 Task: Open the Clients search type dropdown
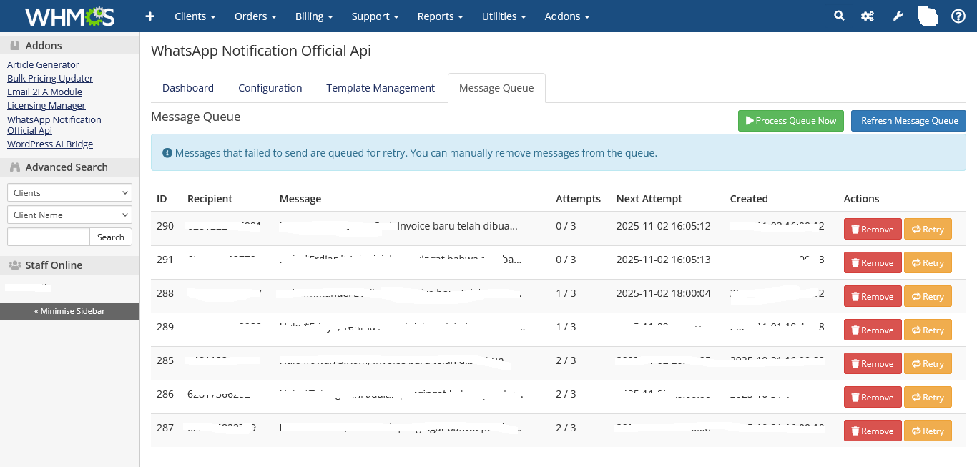click(x=69, y=192)
